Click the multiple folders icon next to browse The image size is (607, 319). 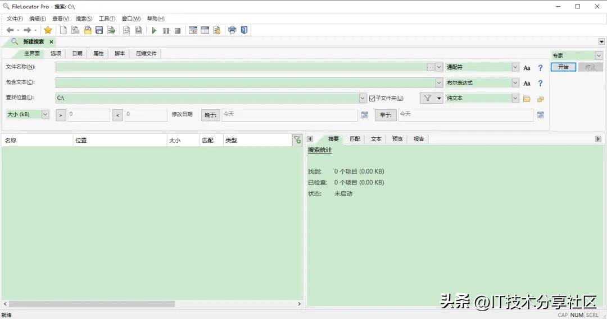click(x=541, y=99)
